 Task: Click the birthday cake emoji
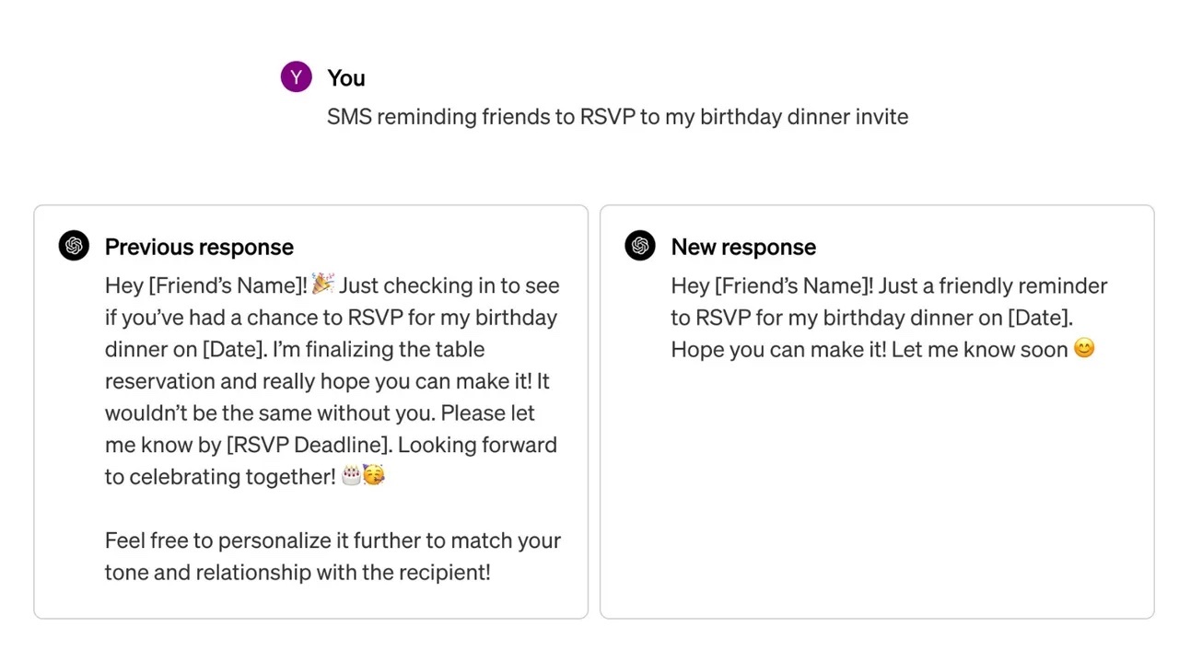point(351,476)
